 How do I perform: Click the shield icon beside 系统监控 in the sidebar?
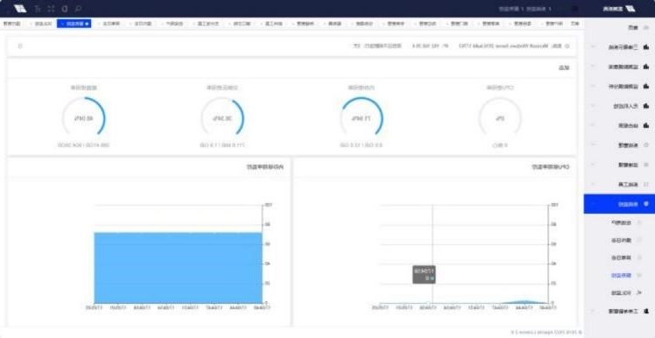tap(646, 204)
